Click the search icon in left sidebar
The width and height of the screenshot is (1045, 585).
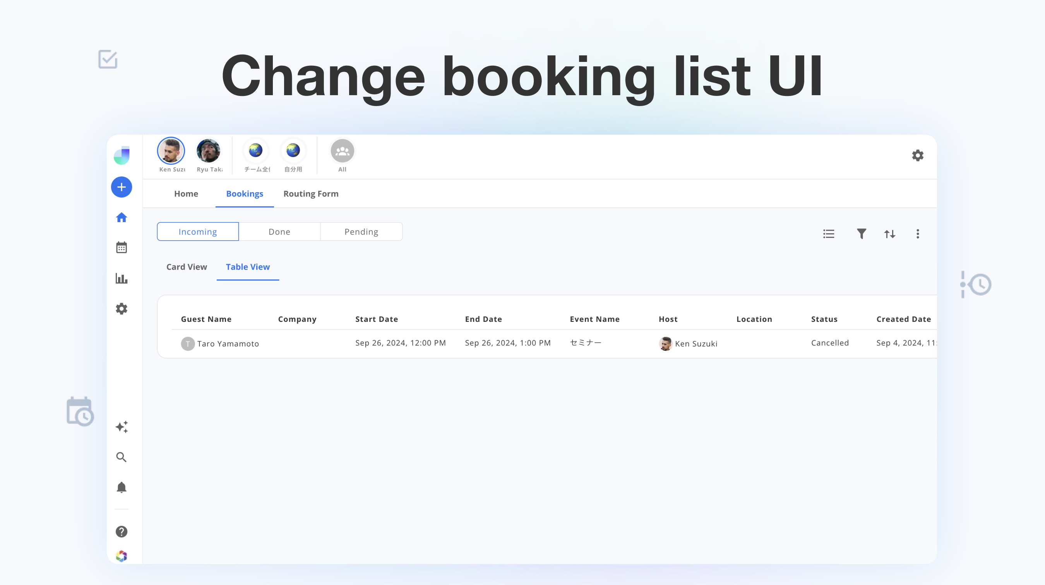coord(121,457)
